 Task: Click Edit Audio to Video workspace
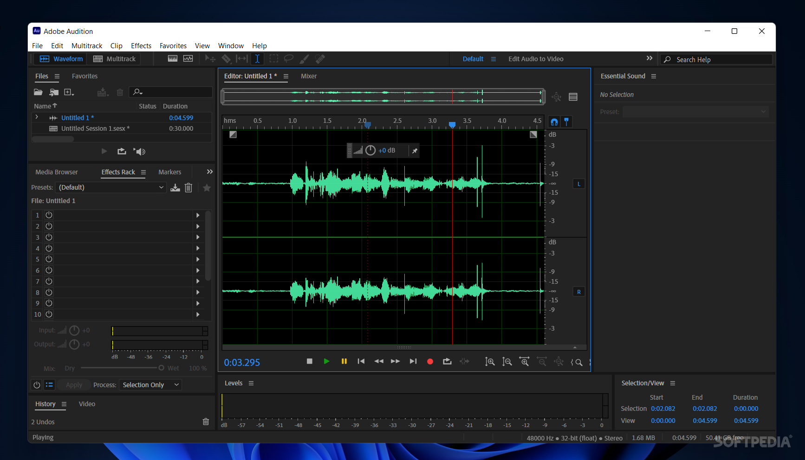pos(536,59)
